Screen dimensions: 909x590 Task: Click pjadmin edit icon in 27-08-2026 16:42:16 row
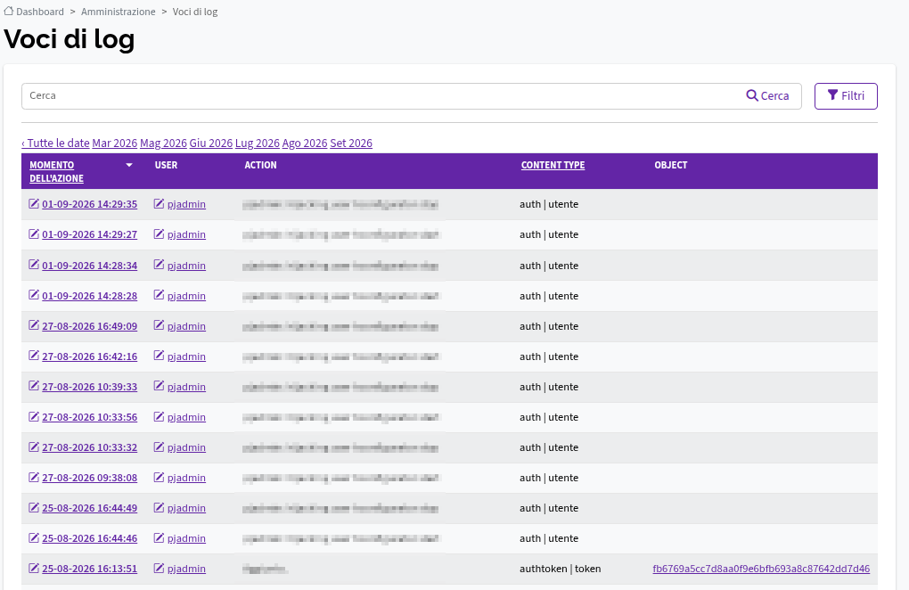point(159,356)
